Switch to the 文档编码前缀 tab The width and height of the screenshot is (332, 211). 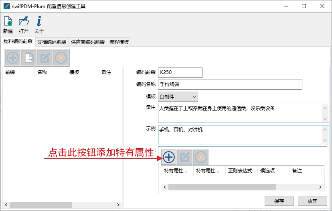tap(52, 42)
